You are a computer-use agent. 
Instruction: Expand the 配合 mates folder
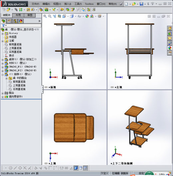[3, 93]
